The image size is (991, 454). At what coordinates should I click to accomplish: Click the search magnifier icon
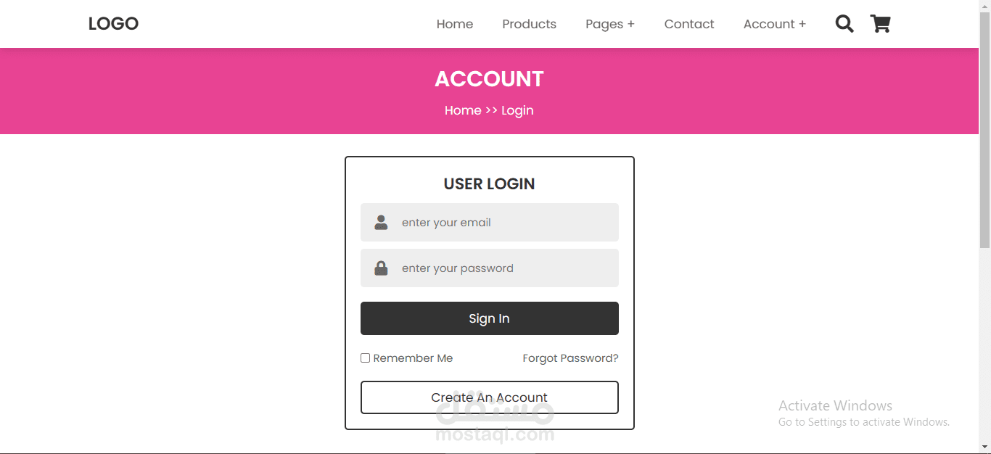[844, 24]
